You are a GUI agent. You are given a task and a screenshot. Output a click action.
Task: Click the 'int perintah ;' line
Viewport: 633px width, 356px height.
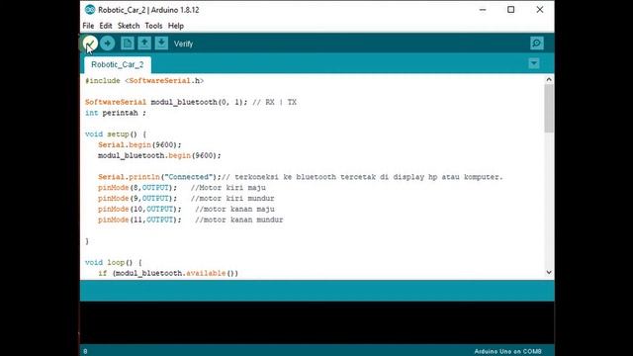point(116,113)
